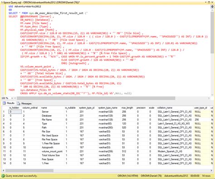Click the scale column header
This screenshot has height=179, width=215.
coord(151,108)
